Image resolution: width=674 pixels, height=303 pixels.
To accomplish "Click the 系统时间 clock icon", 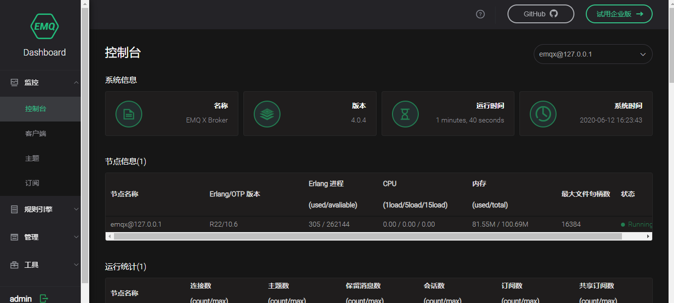I will click(x=543, y=114).
